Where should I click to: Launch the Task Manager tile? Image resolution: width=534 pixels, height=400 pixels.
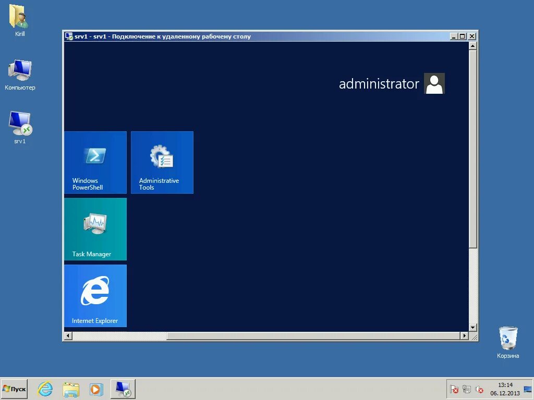pyautogui.click(x=95, y=229)
